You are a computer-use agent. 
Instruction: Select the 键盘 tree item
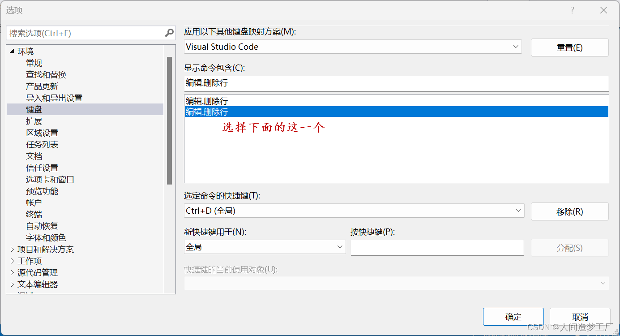click(x=85, y=109)
